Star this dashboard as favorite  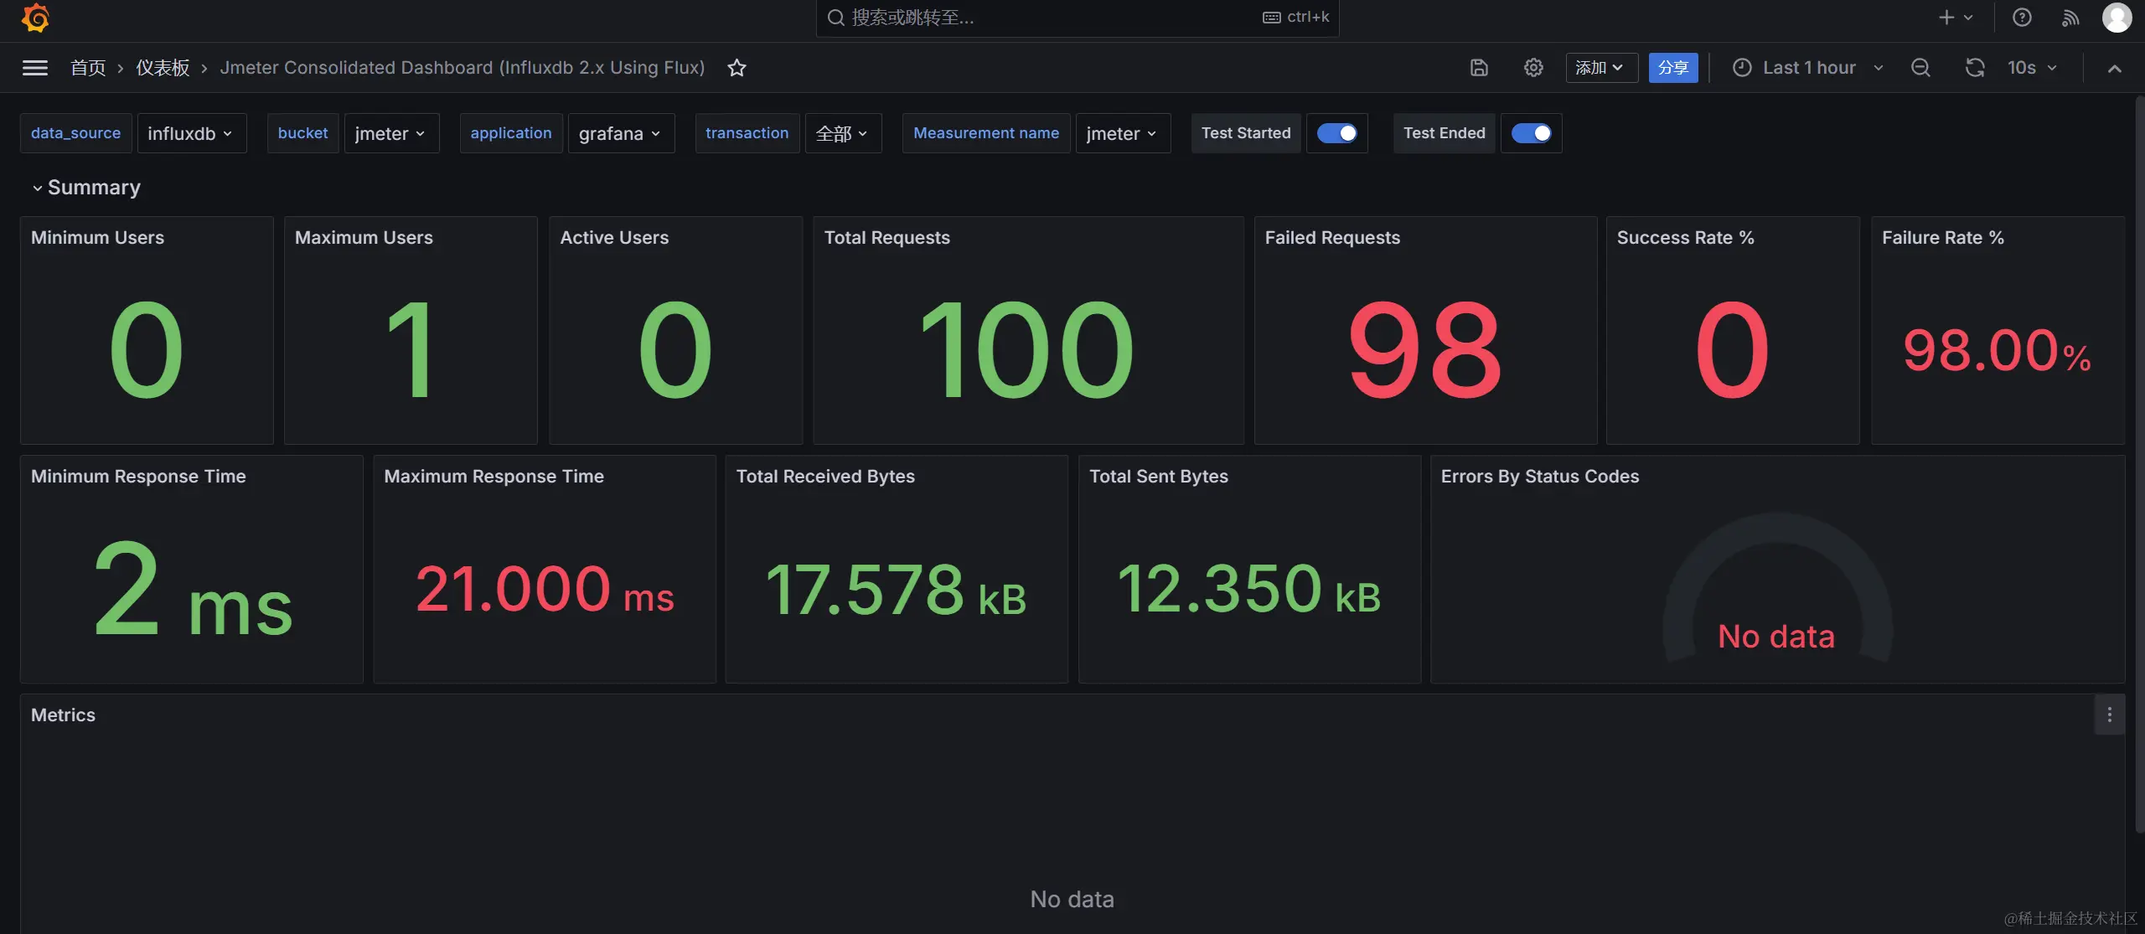737,68
